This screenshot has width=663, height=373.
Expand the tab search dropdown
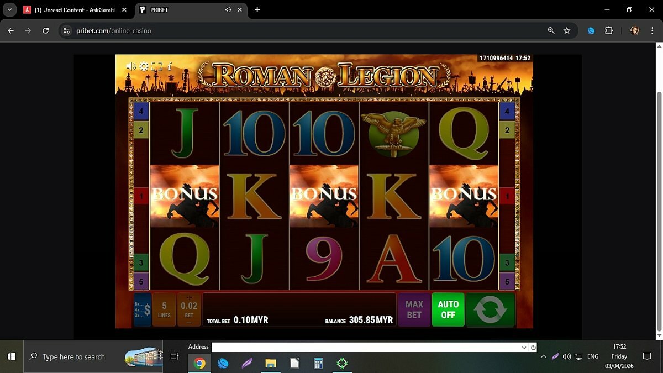pos(9,10)
